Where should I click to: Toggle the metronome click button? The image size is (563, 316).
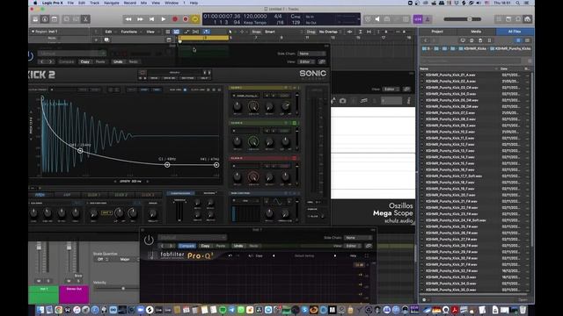click(x=428, y=19)
